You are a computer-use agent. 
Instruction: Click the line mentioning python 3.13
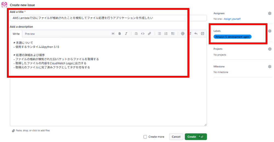tap(36, 47)
